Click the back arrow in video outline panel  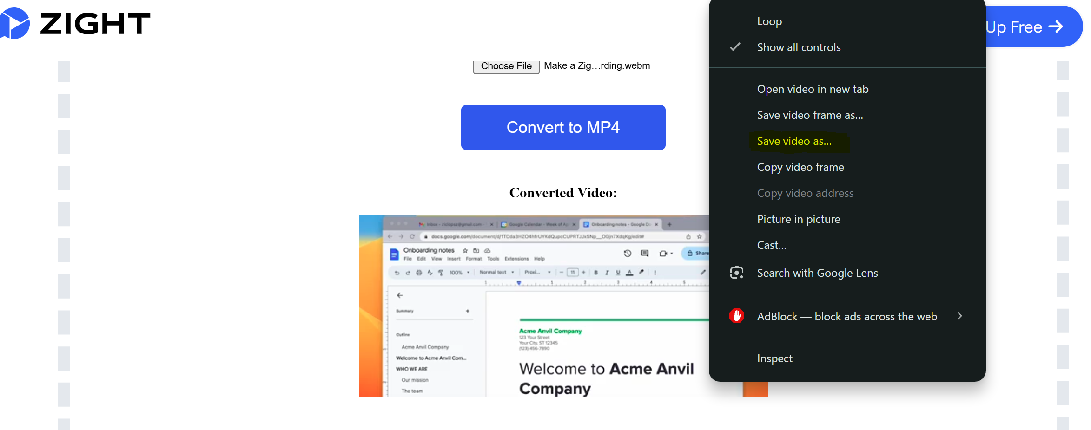[400, 295]
